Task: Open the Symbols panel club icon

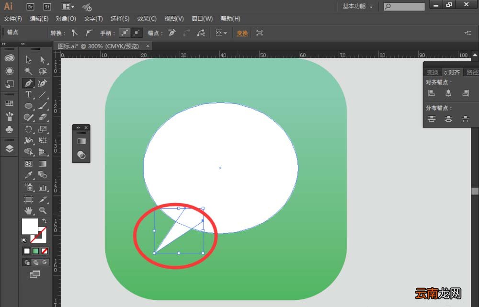Action: [x=10, y=129]
